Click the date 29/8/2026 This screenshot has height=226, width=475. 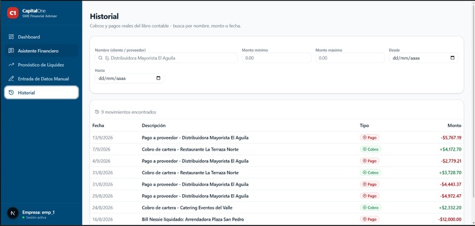point(103,196)
